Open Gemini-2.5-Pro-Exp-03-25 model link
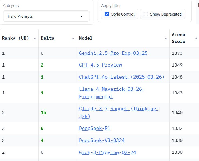Viewport: 199px width, 161px height. pyautogui.click(x=113, y=53)
